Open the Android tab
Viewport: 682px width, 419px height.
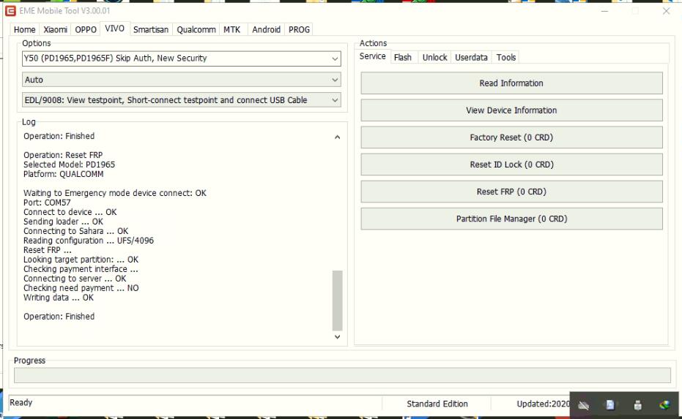[266, 29]
